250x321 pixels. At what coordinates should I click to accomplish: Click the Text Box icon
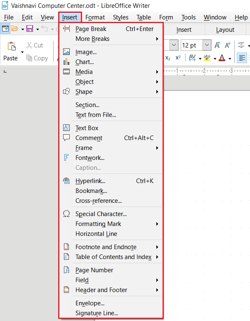(66, 128)
